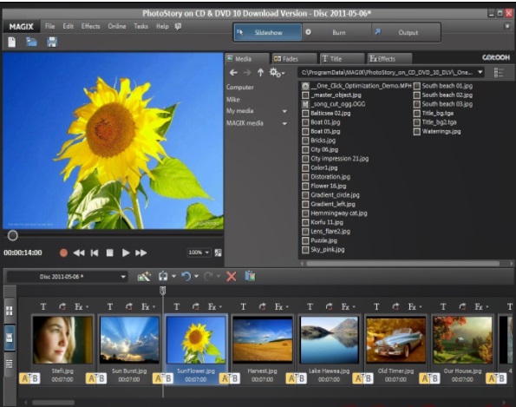Rewind the preview playback
This screenshot has width=516, height=407.
click(x=79, y=253)
